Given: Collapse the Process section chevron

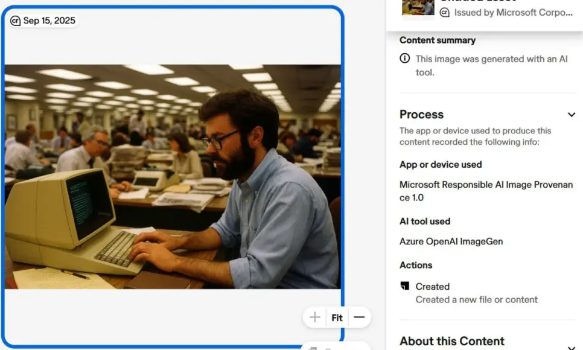Looking at the screenshot, I should click(x=571, y=115).
